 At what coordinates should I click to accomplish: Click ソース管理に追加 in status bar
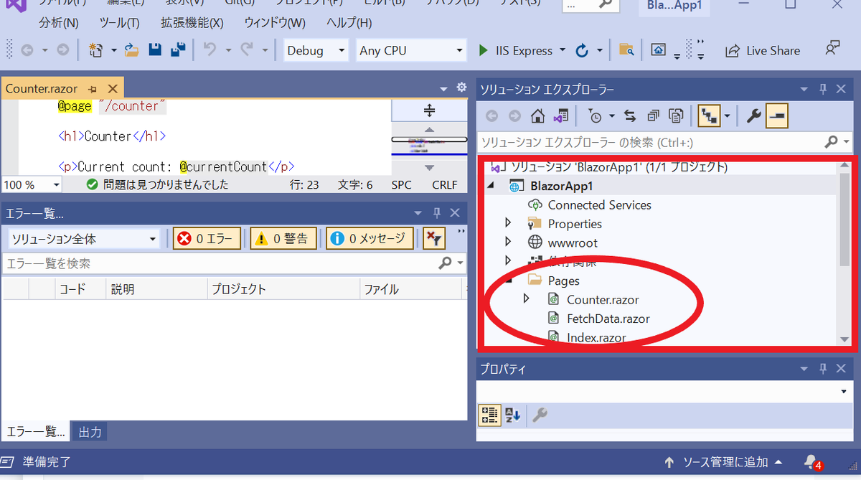[x=724, y=462]
